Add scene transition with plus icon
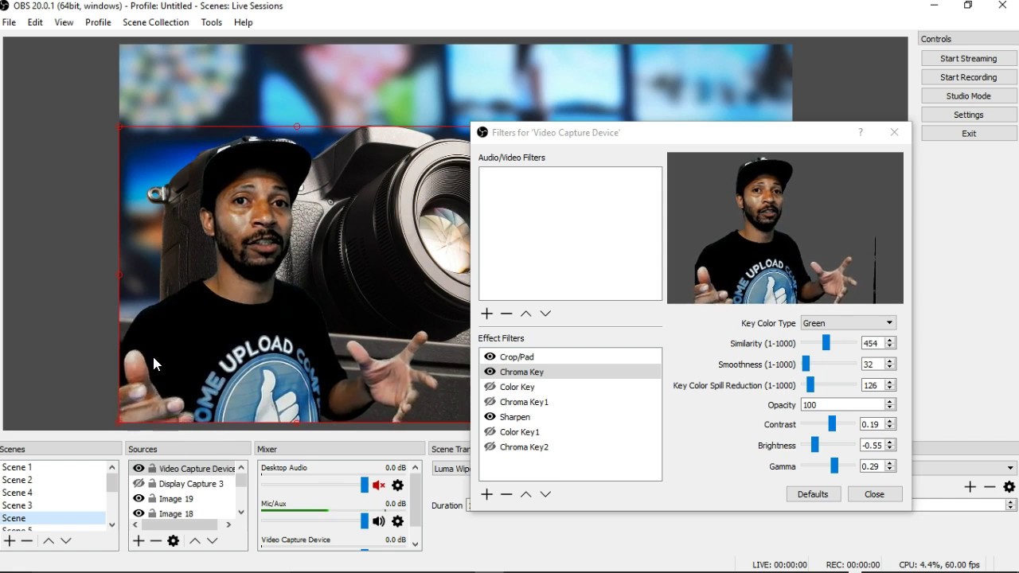This screenshot has width=1019, height=573. pos(970,487)
